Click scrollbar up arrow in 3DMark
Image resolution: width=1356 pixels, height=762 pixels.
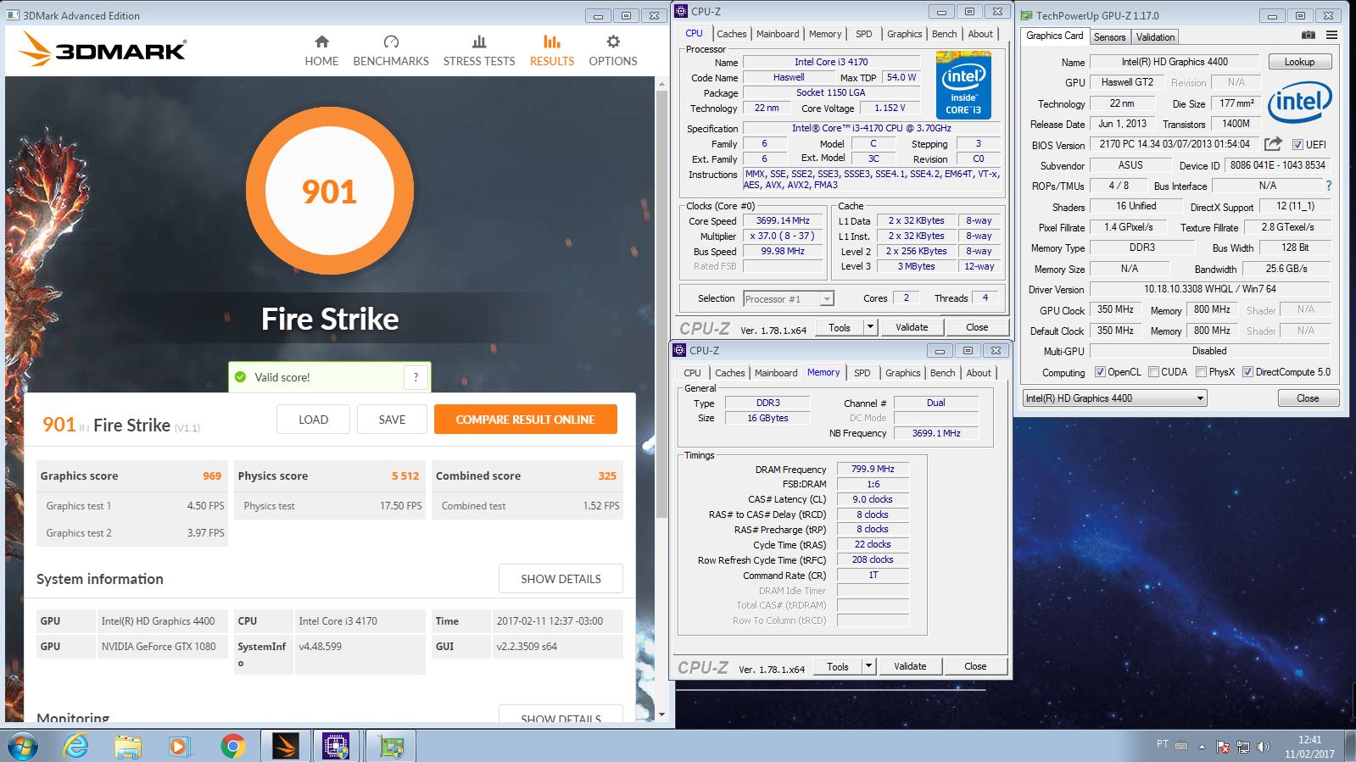point(662,84)
